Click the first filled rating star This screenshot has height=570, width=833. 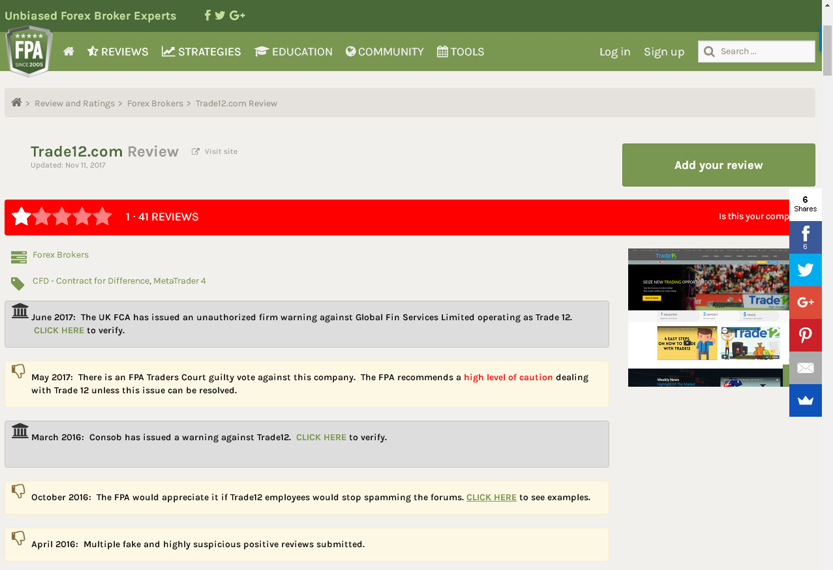22,216
